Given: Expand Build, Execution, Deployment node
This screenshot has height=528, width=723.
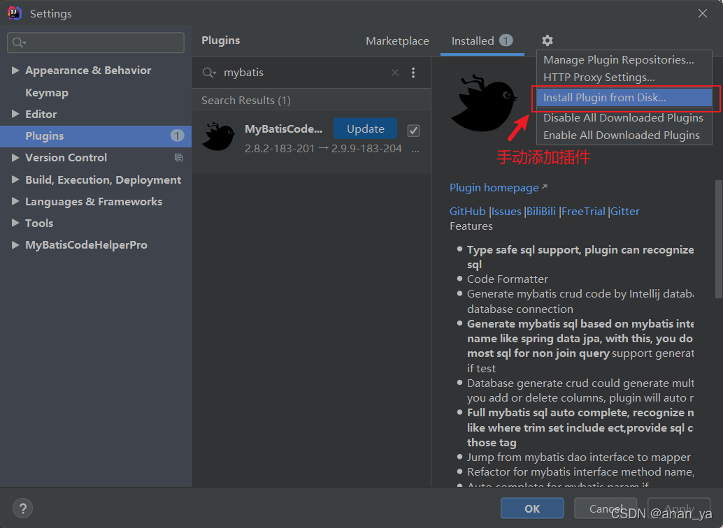Looking at the screenshot, I should (15, 179).
